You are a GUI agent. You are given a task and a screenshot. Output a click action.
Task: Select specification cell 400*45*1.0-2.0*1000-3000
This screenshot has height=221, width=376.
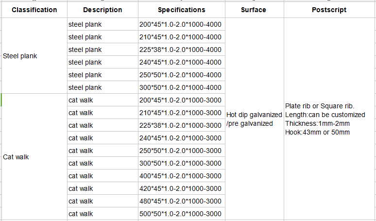[x=181, y=176]
